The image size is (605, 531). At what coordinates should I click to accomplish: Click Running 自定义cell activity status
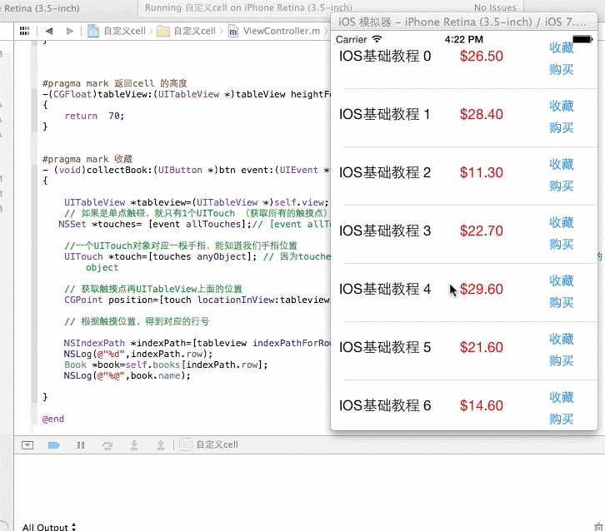click(248, 7)
